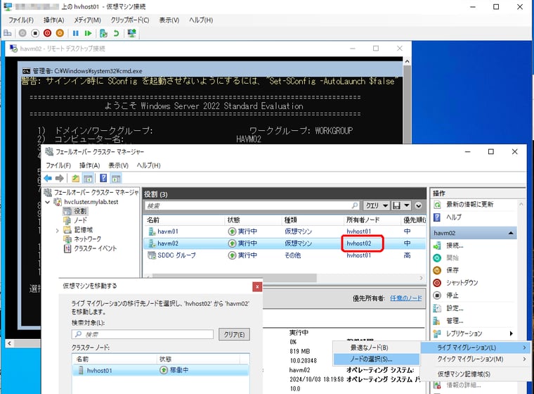Choose クイック マイグレーション(M) in the context menu
Viewport: 534px width, 394px height.
(475, 360)
